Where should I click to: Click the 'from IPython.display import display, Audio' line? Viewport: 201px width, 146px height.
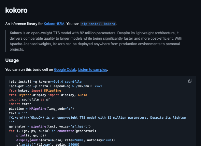pyautogui.click(x=48, y=95)
